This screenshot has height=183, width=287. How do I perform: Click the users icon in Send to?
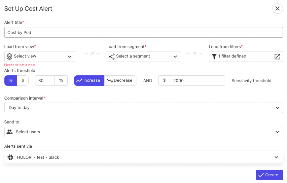[9, 132]
